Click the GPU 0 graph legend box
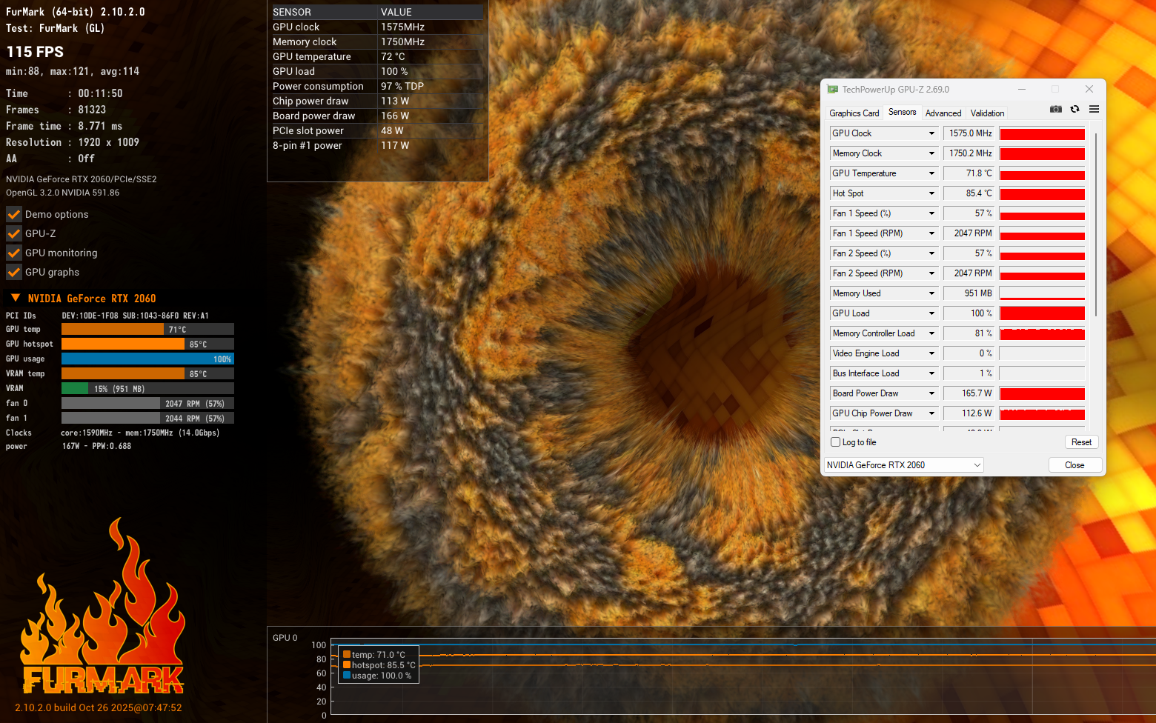 click(379, 664)
